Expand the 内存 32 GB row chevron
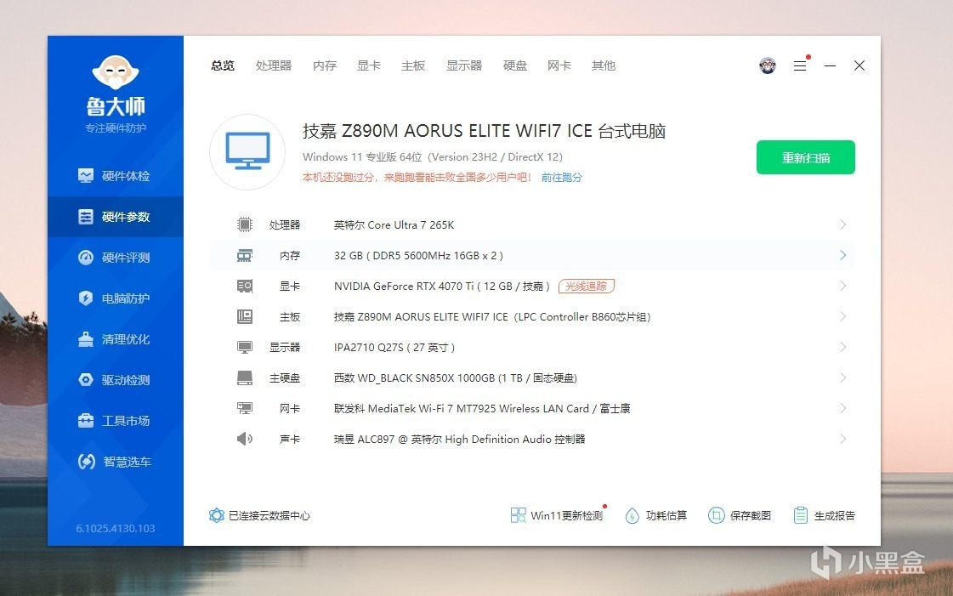953x596 pixels. pos(843,255)
